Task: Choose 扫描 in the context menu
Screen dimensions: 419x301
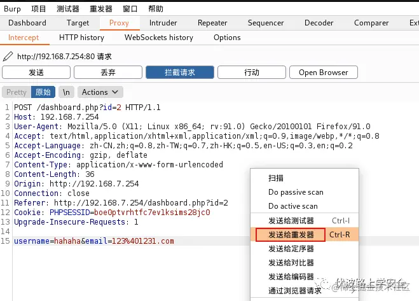Action: [305, 178]
